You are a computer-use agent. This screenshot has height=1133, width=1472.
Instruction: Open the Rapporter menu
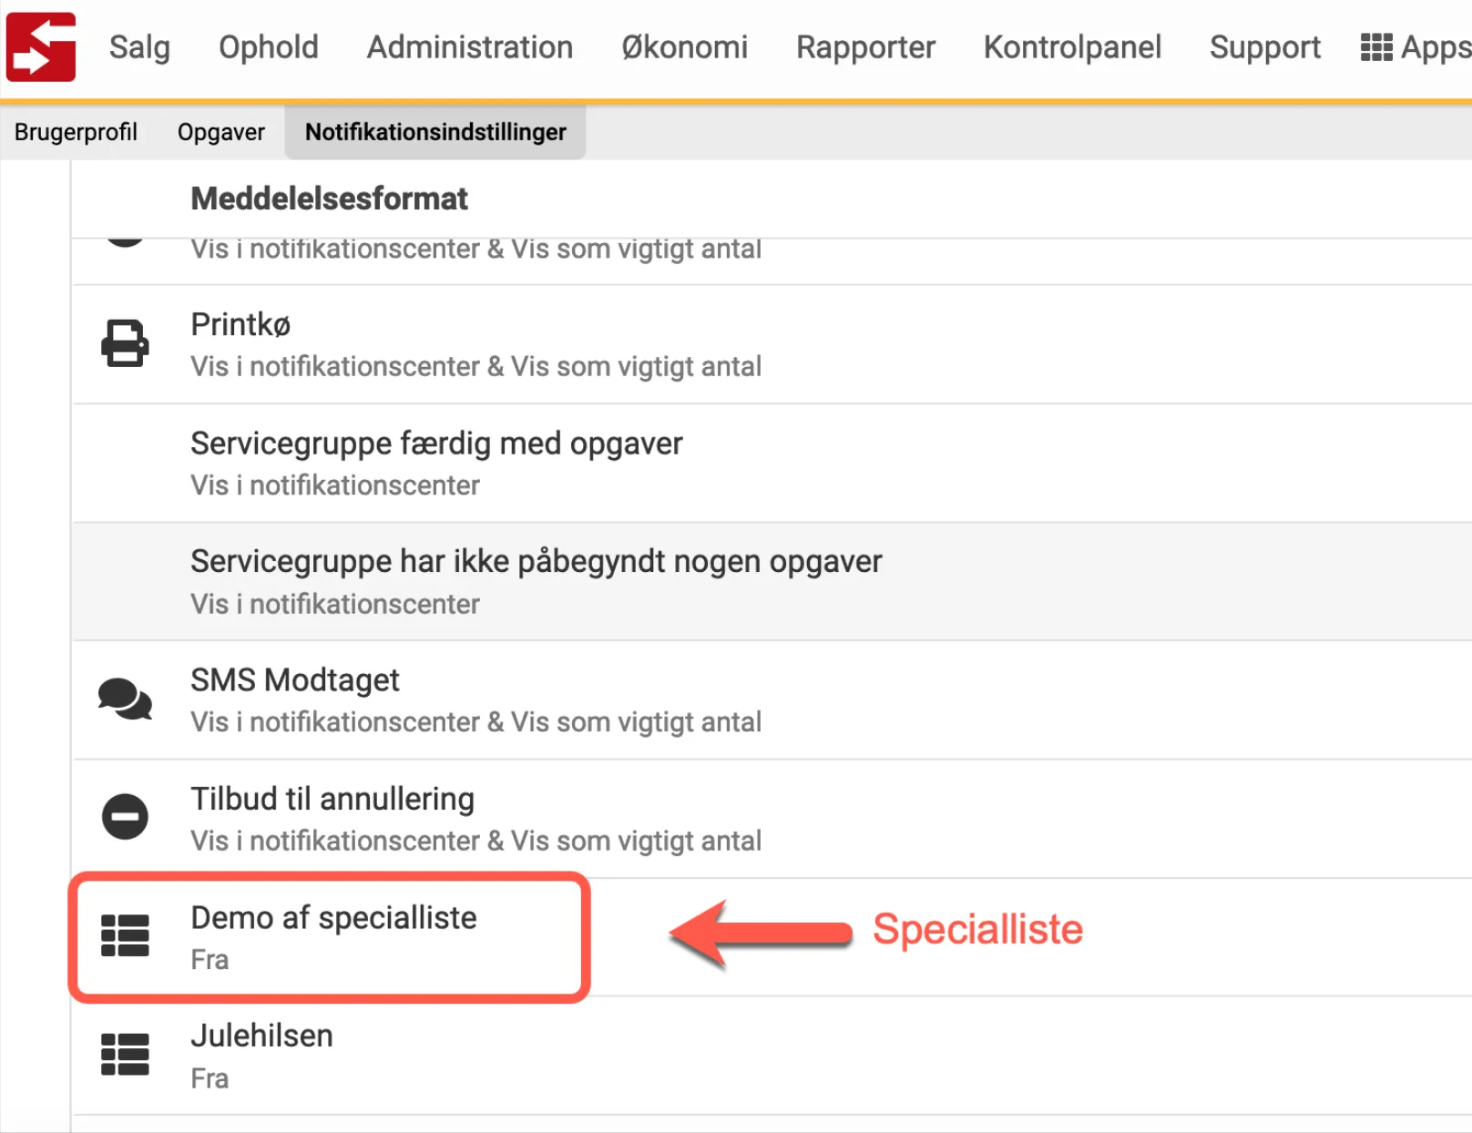tap(865, 47)
